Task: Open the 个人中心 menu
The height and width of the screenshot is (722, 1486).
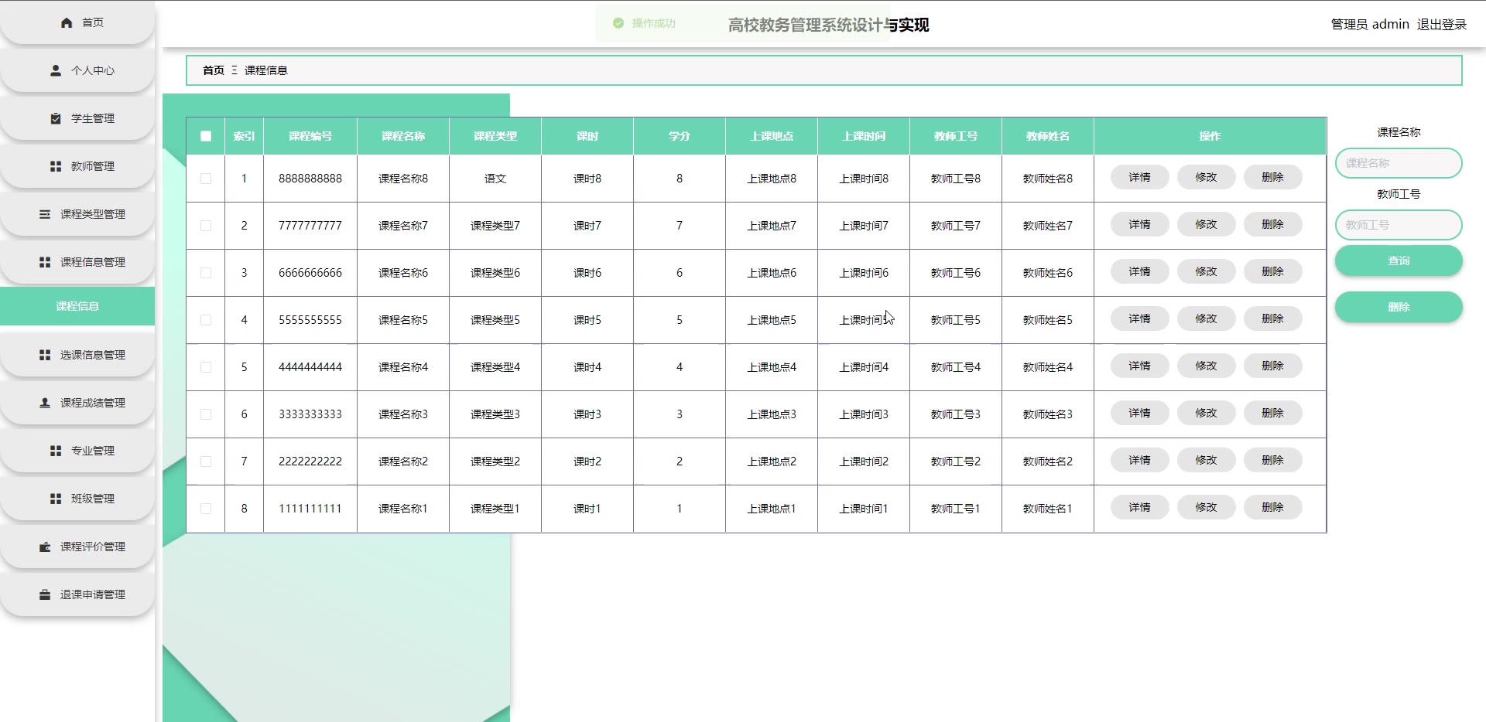Action: tap(77, 70)
